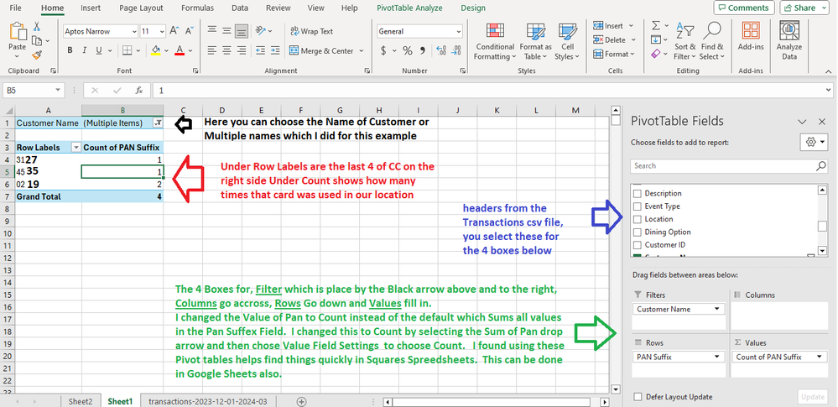Click the Analyze Data icon

789,40
